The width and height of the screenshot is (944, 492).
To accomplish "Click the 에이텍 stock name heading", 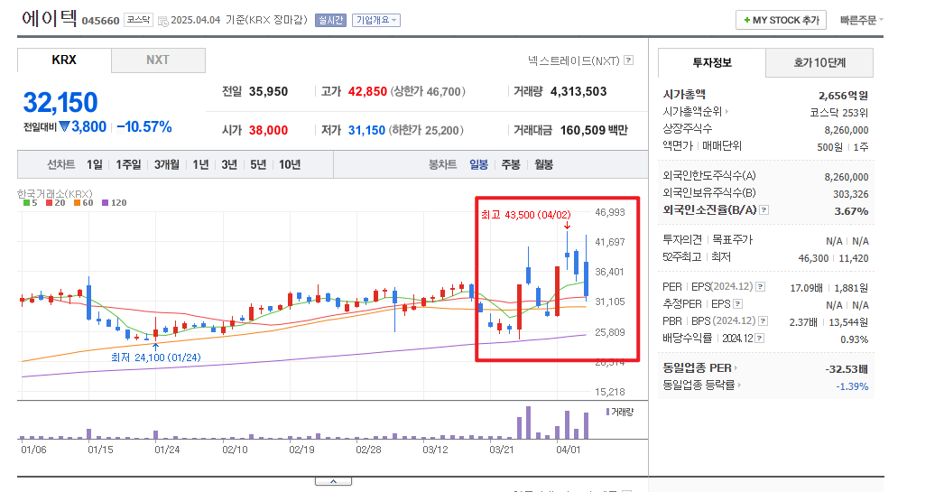I will point(50,19).
